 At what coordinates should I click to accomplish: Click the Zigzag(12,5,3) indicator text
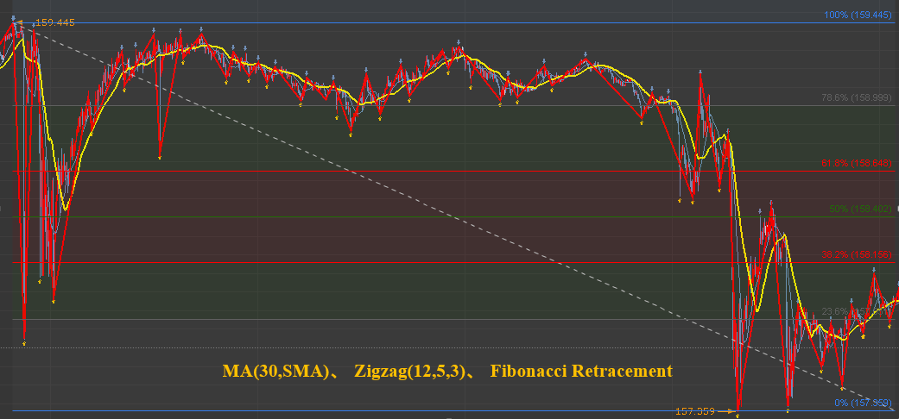pos(410,372)
